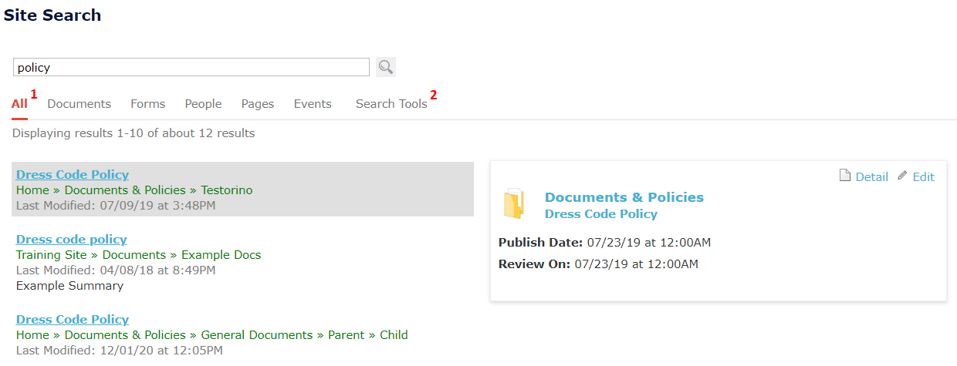Viewport: 957px width, 366px height.
Task: Open Search Tools options
Action: click(x=391, y=104)
